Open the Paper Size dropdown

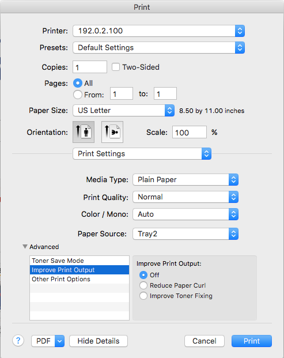(x=124, y=111)
